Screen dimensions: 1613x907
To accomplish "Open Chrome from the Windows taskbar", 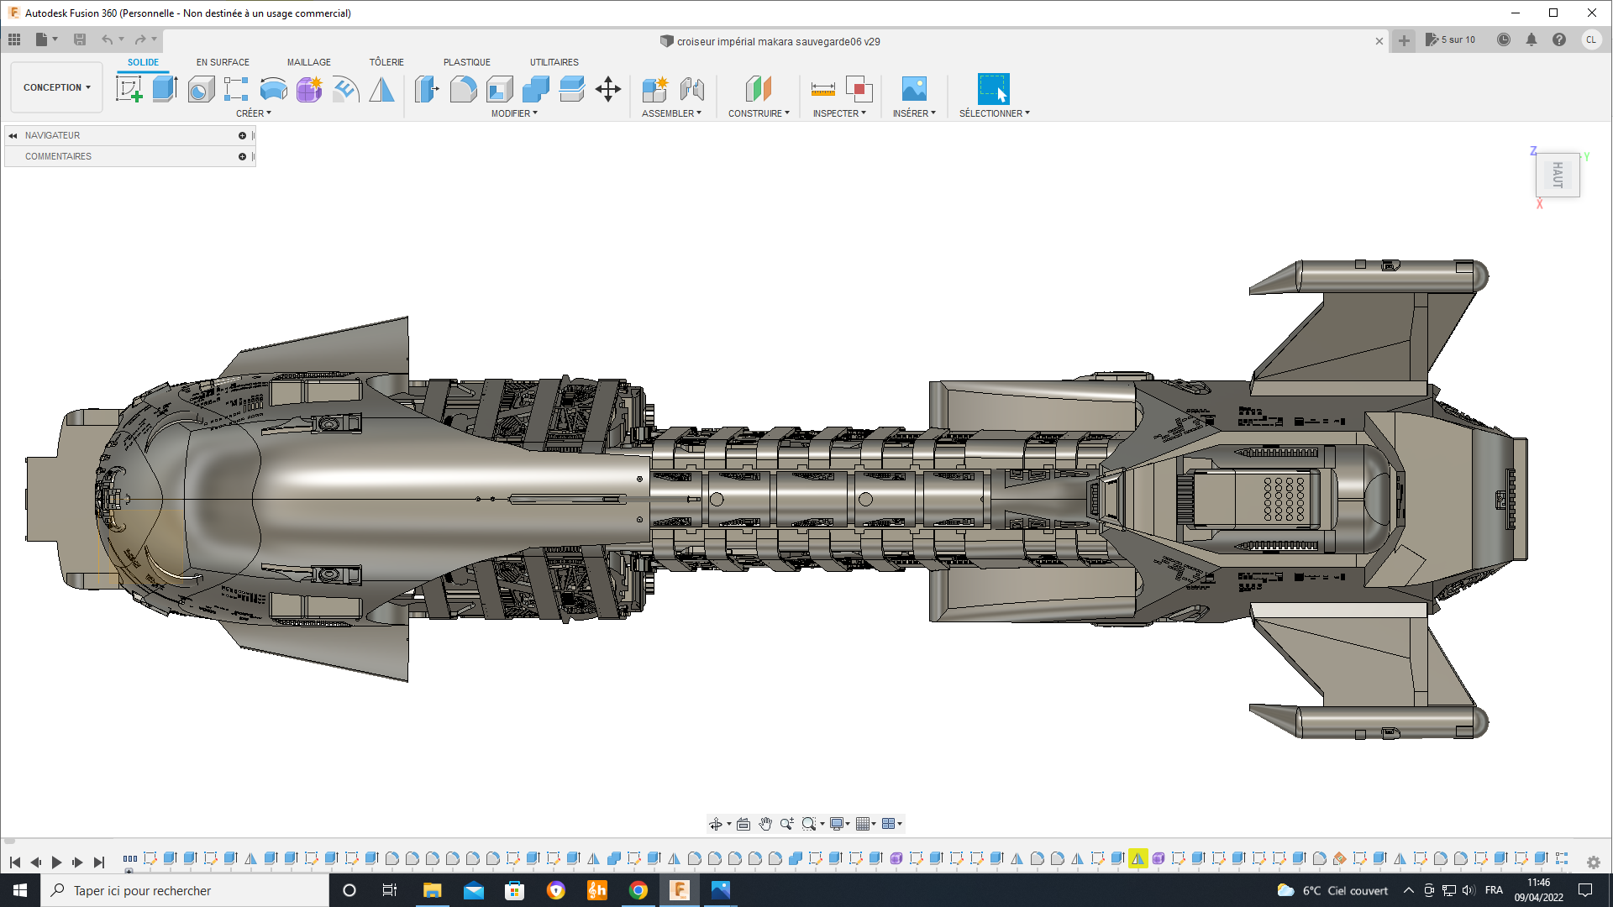I will click(x=638, y=890).
